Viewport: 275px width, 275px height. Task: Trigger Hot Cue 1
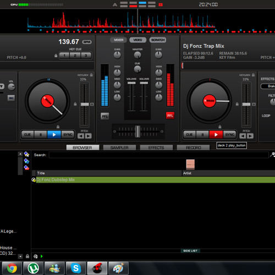click(64, 56)
